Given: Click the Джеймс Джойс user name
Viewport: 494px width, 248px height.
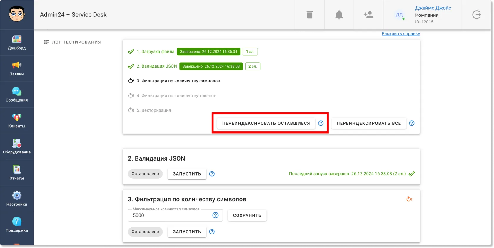Looking at the screenshot, I should pyautogui.click(x=433, y=8).
